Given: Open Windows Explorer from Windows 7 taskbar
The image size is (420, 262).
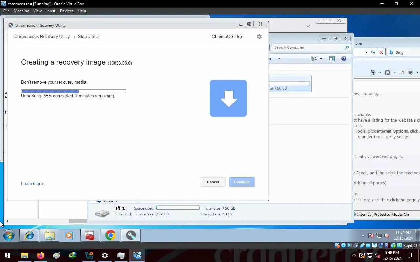Looking at the screenshot, I should (x=50, y=235).
